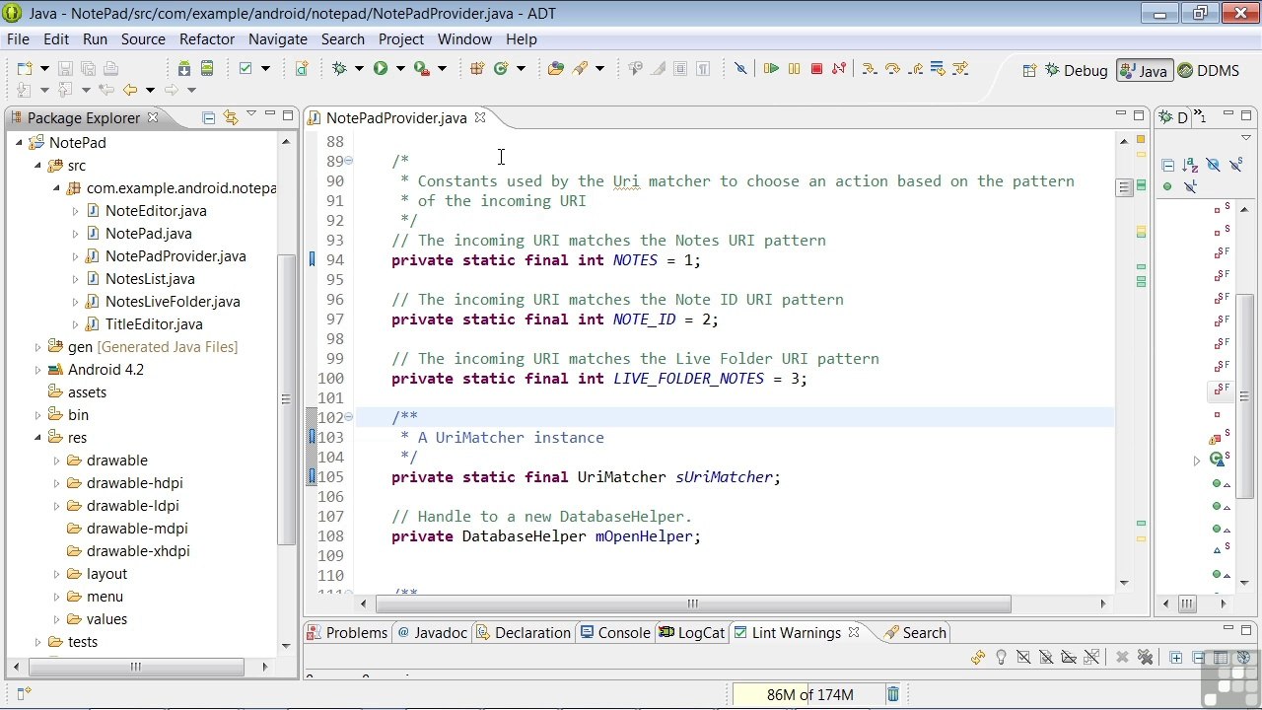The image size is (1262, 710).
Task: Switch to the DDMS perspective
Action: (x=1208, y=70)
